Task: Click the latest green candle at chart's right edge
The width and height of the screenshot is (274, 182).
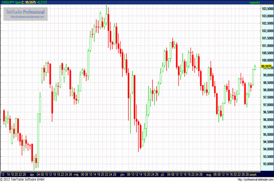Action: tap(255, 68)
